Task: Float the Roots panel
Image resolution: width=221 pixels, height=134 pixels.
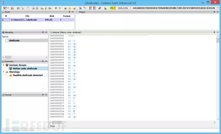Action: coord(70,12)
